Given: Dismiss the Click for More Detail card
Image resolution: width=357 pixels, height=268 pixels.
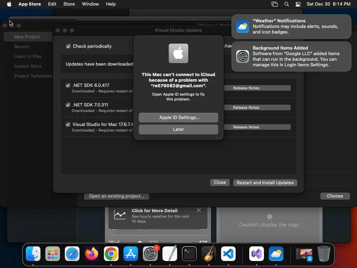Looking at the screenshot, I should [199, 210].
